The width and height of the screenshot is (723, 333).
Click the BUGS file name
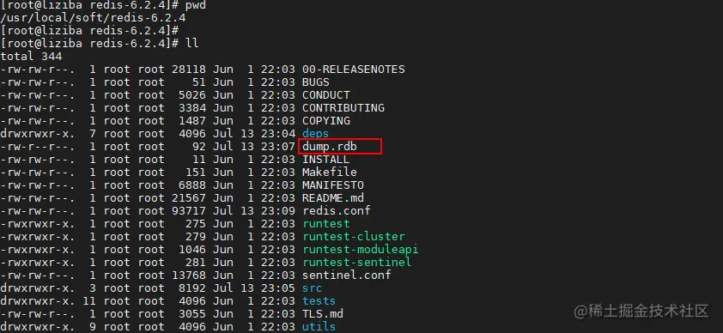316,82
